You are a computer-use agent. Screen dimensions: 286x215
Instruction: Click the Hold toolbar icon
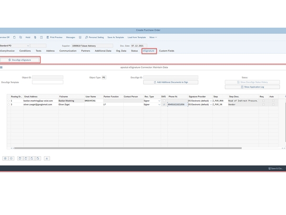27,37
